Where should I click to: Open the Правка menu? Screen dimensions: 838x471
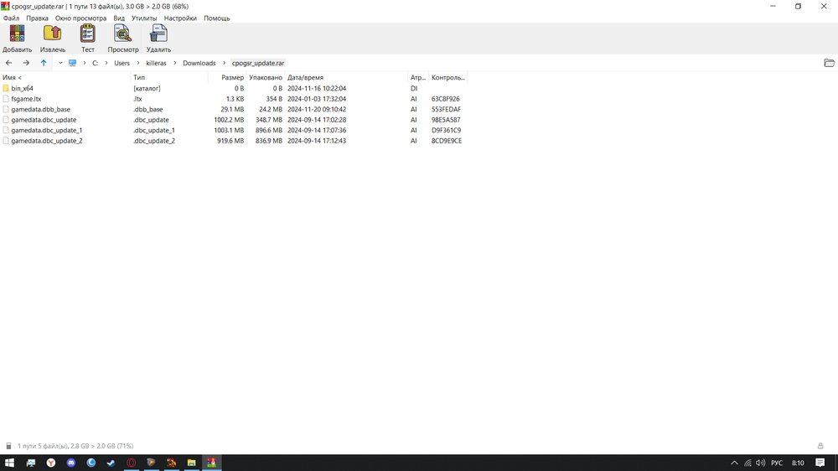[x=37, y=18]
